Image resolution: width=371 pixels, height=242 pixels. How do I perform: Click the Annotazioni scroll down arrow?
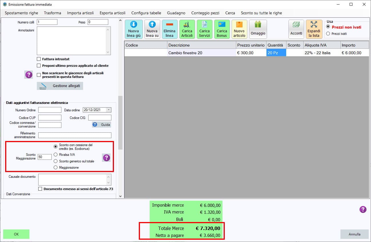click(x=108, y=52)
